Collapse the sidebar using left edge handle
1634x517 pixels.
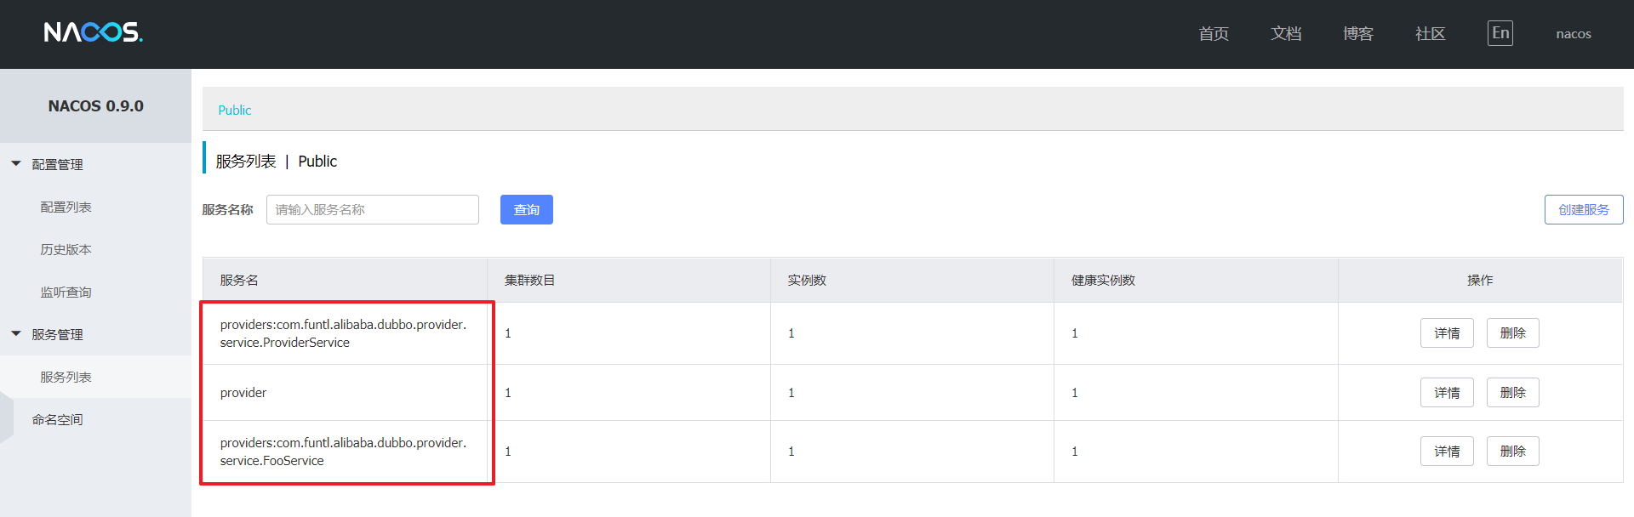[x=7, y=418]
